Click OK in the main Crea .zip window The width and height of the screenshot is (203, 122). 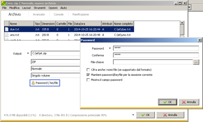[x=145, y=115]
